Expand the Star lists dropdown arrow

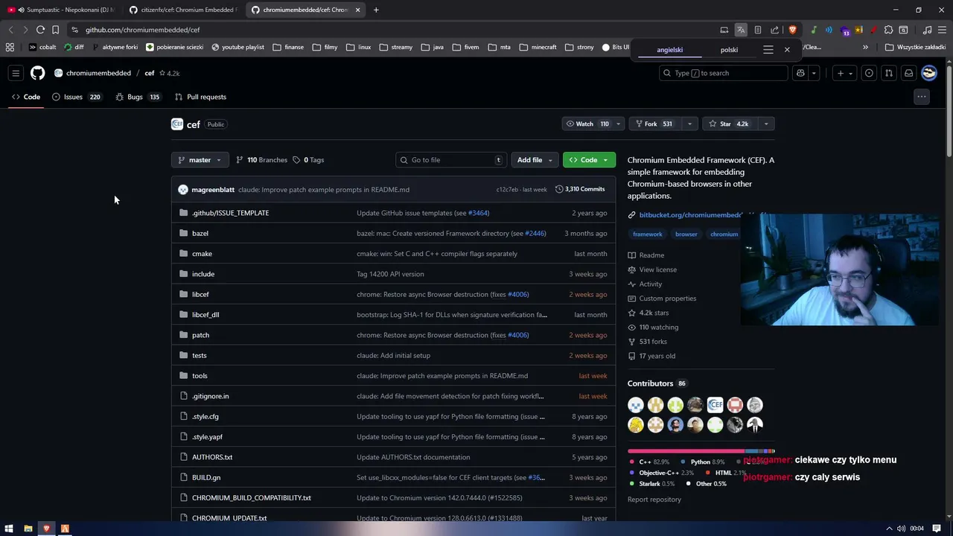765,124
